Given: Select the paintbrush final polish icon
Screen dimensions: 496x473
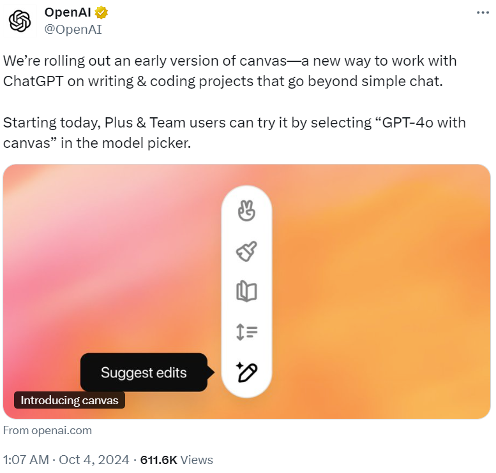Looking at the screenshot, I should 246,252.
